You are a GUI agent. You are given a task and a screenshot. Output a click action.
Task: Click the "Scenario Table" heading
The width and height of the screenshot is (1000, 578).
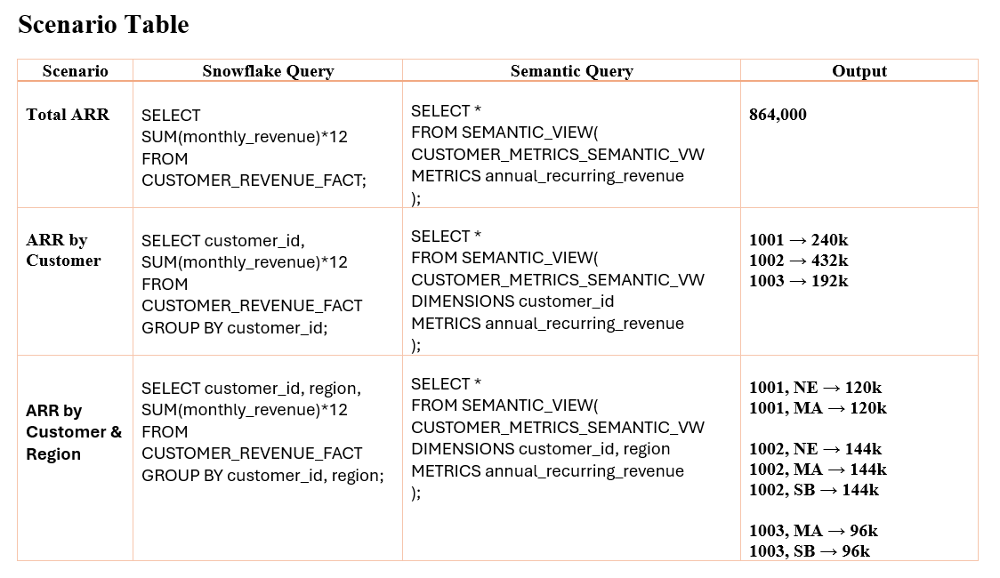(103, 25)
